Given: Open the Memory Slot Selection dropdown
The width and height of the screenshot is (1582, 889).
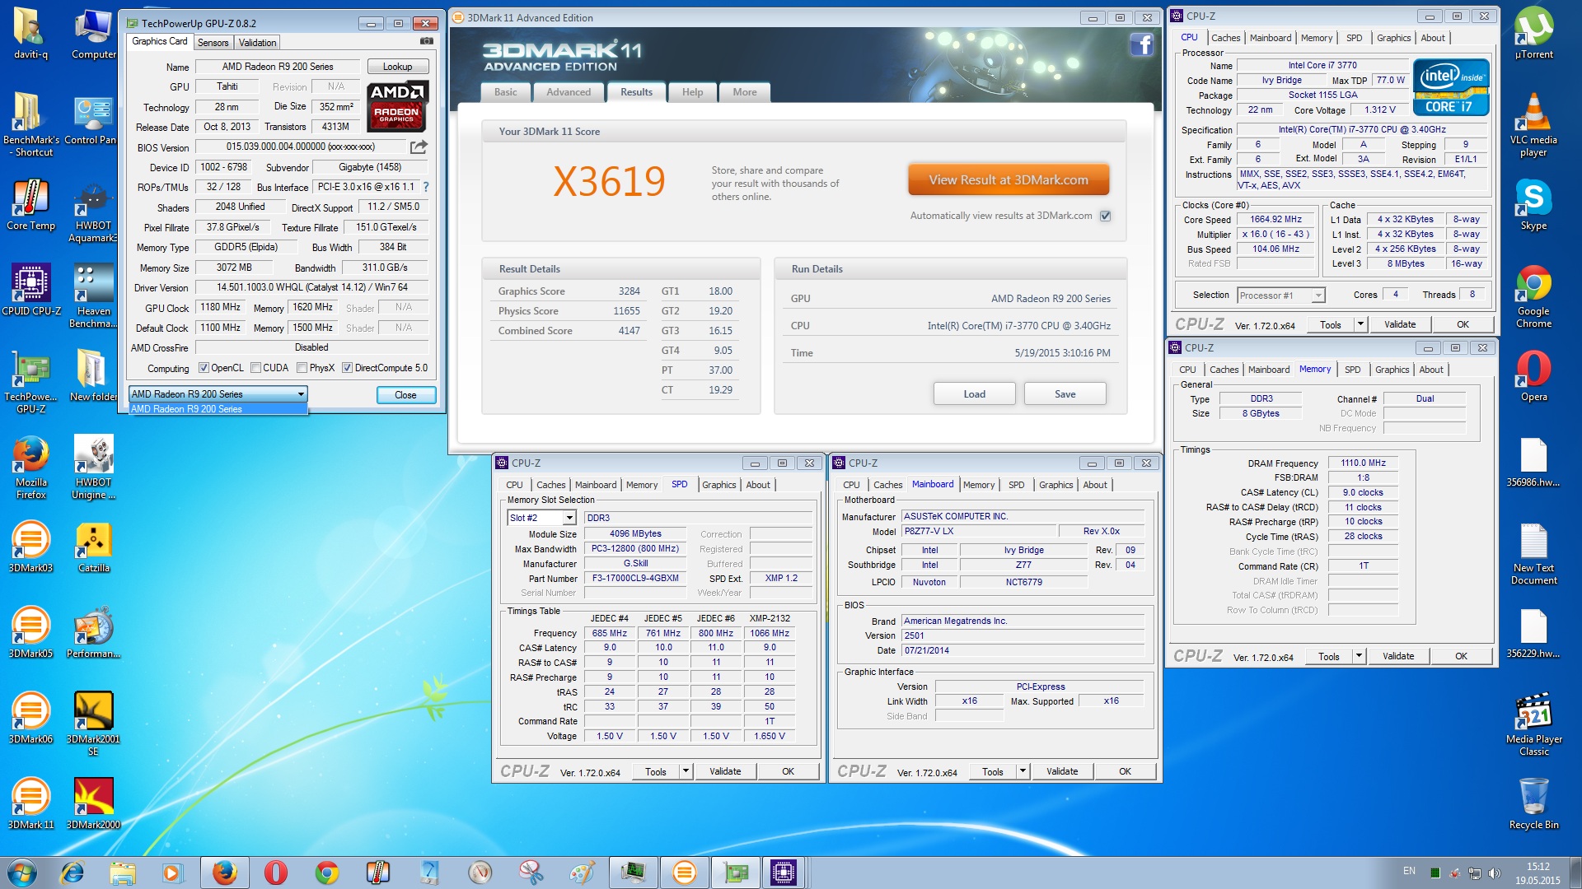Looking at the screenshot, I should pyautogui.click(x=541, y=518).
